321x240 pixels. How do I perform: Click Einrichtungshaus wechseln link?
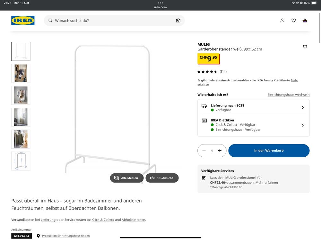click(288, 95)
